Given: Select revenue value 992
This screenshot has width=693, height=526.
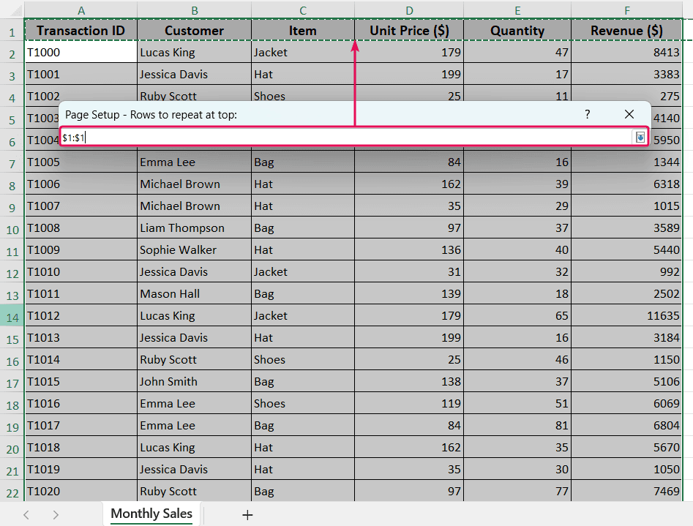Looking at the screenshot, I should point(626,271).
